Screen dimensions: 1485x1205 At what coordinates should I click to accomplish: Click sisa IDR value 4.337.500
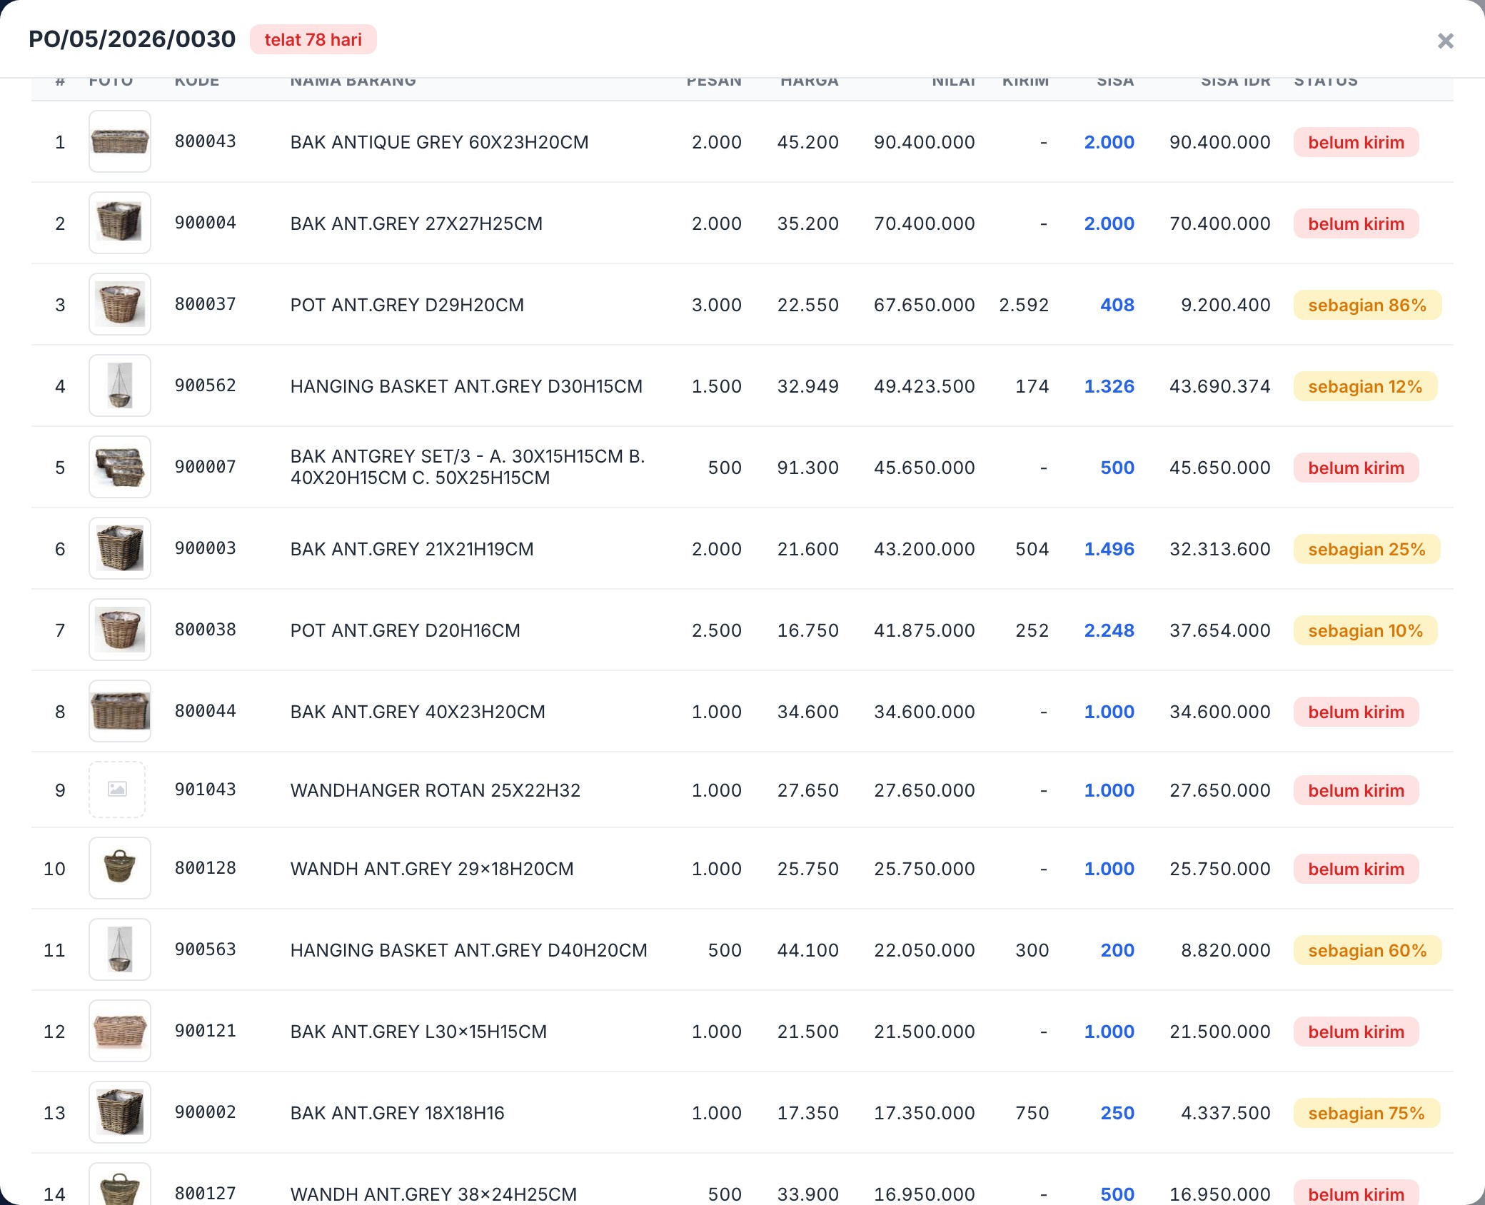[x=1226, y=1113]
